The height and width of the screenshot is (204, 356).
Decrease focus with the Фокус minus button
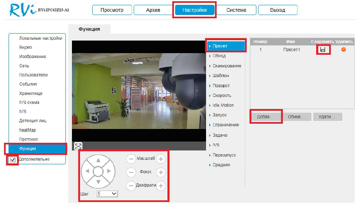coord(131,172)
